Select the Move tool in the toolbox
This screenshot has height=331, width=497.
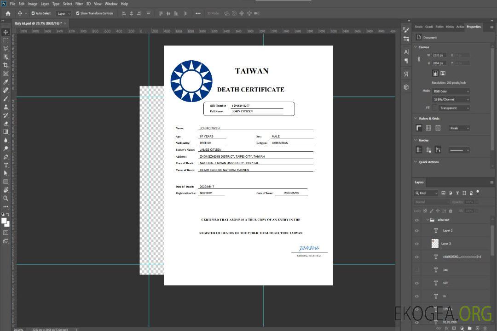click(6, 32)
